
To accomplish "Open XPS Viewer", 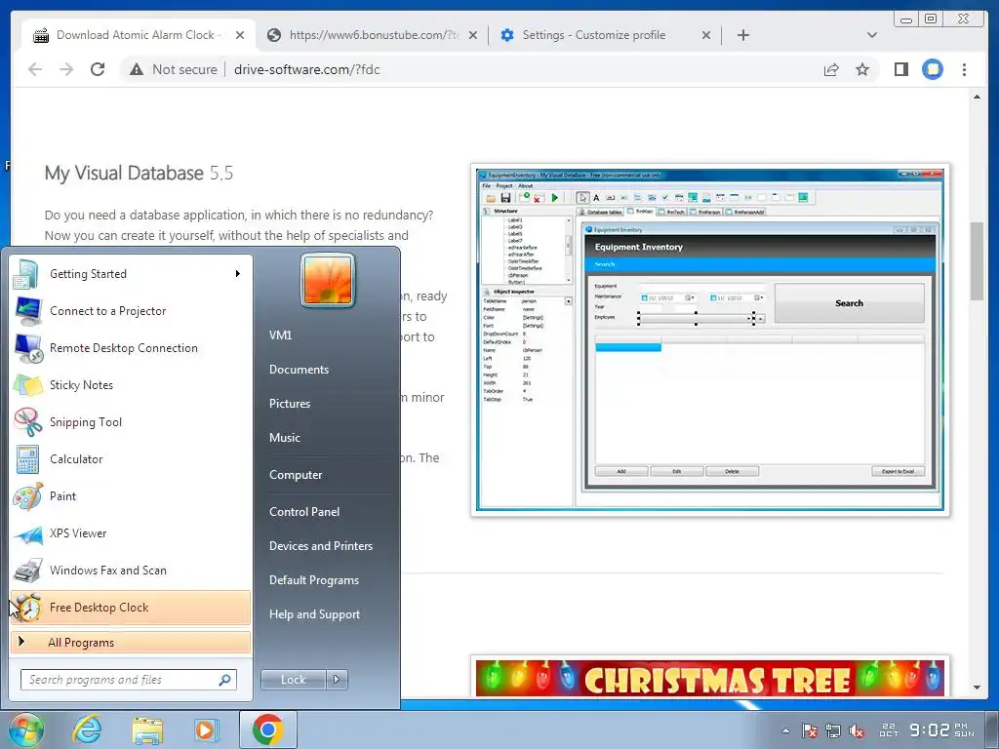I will coord(130,533).
